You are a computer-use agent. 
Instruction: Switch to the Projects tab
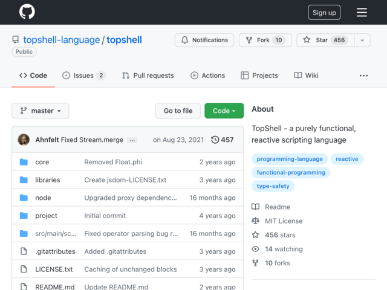pyautogui.click(x=259, y=76)
